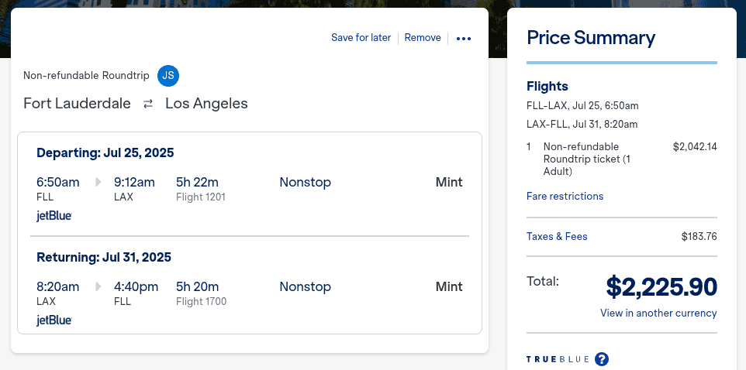Screen dimensions: 746x370
Task: Select the Flight 1201 number
Action: [201, 197]
